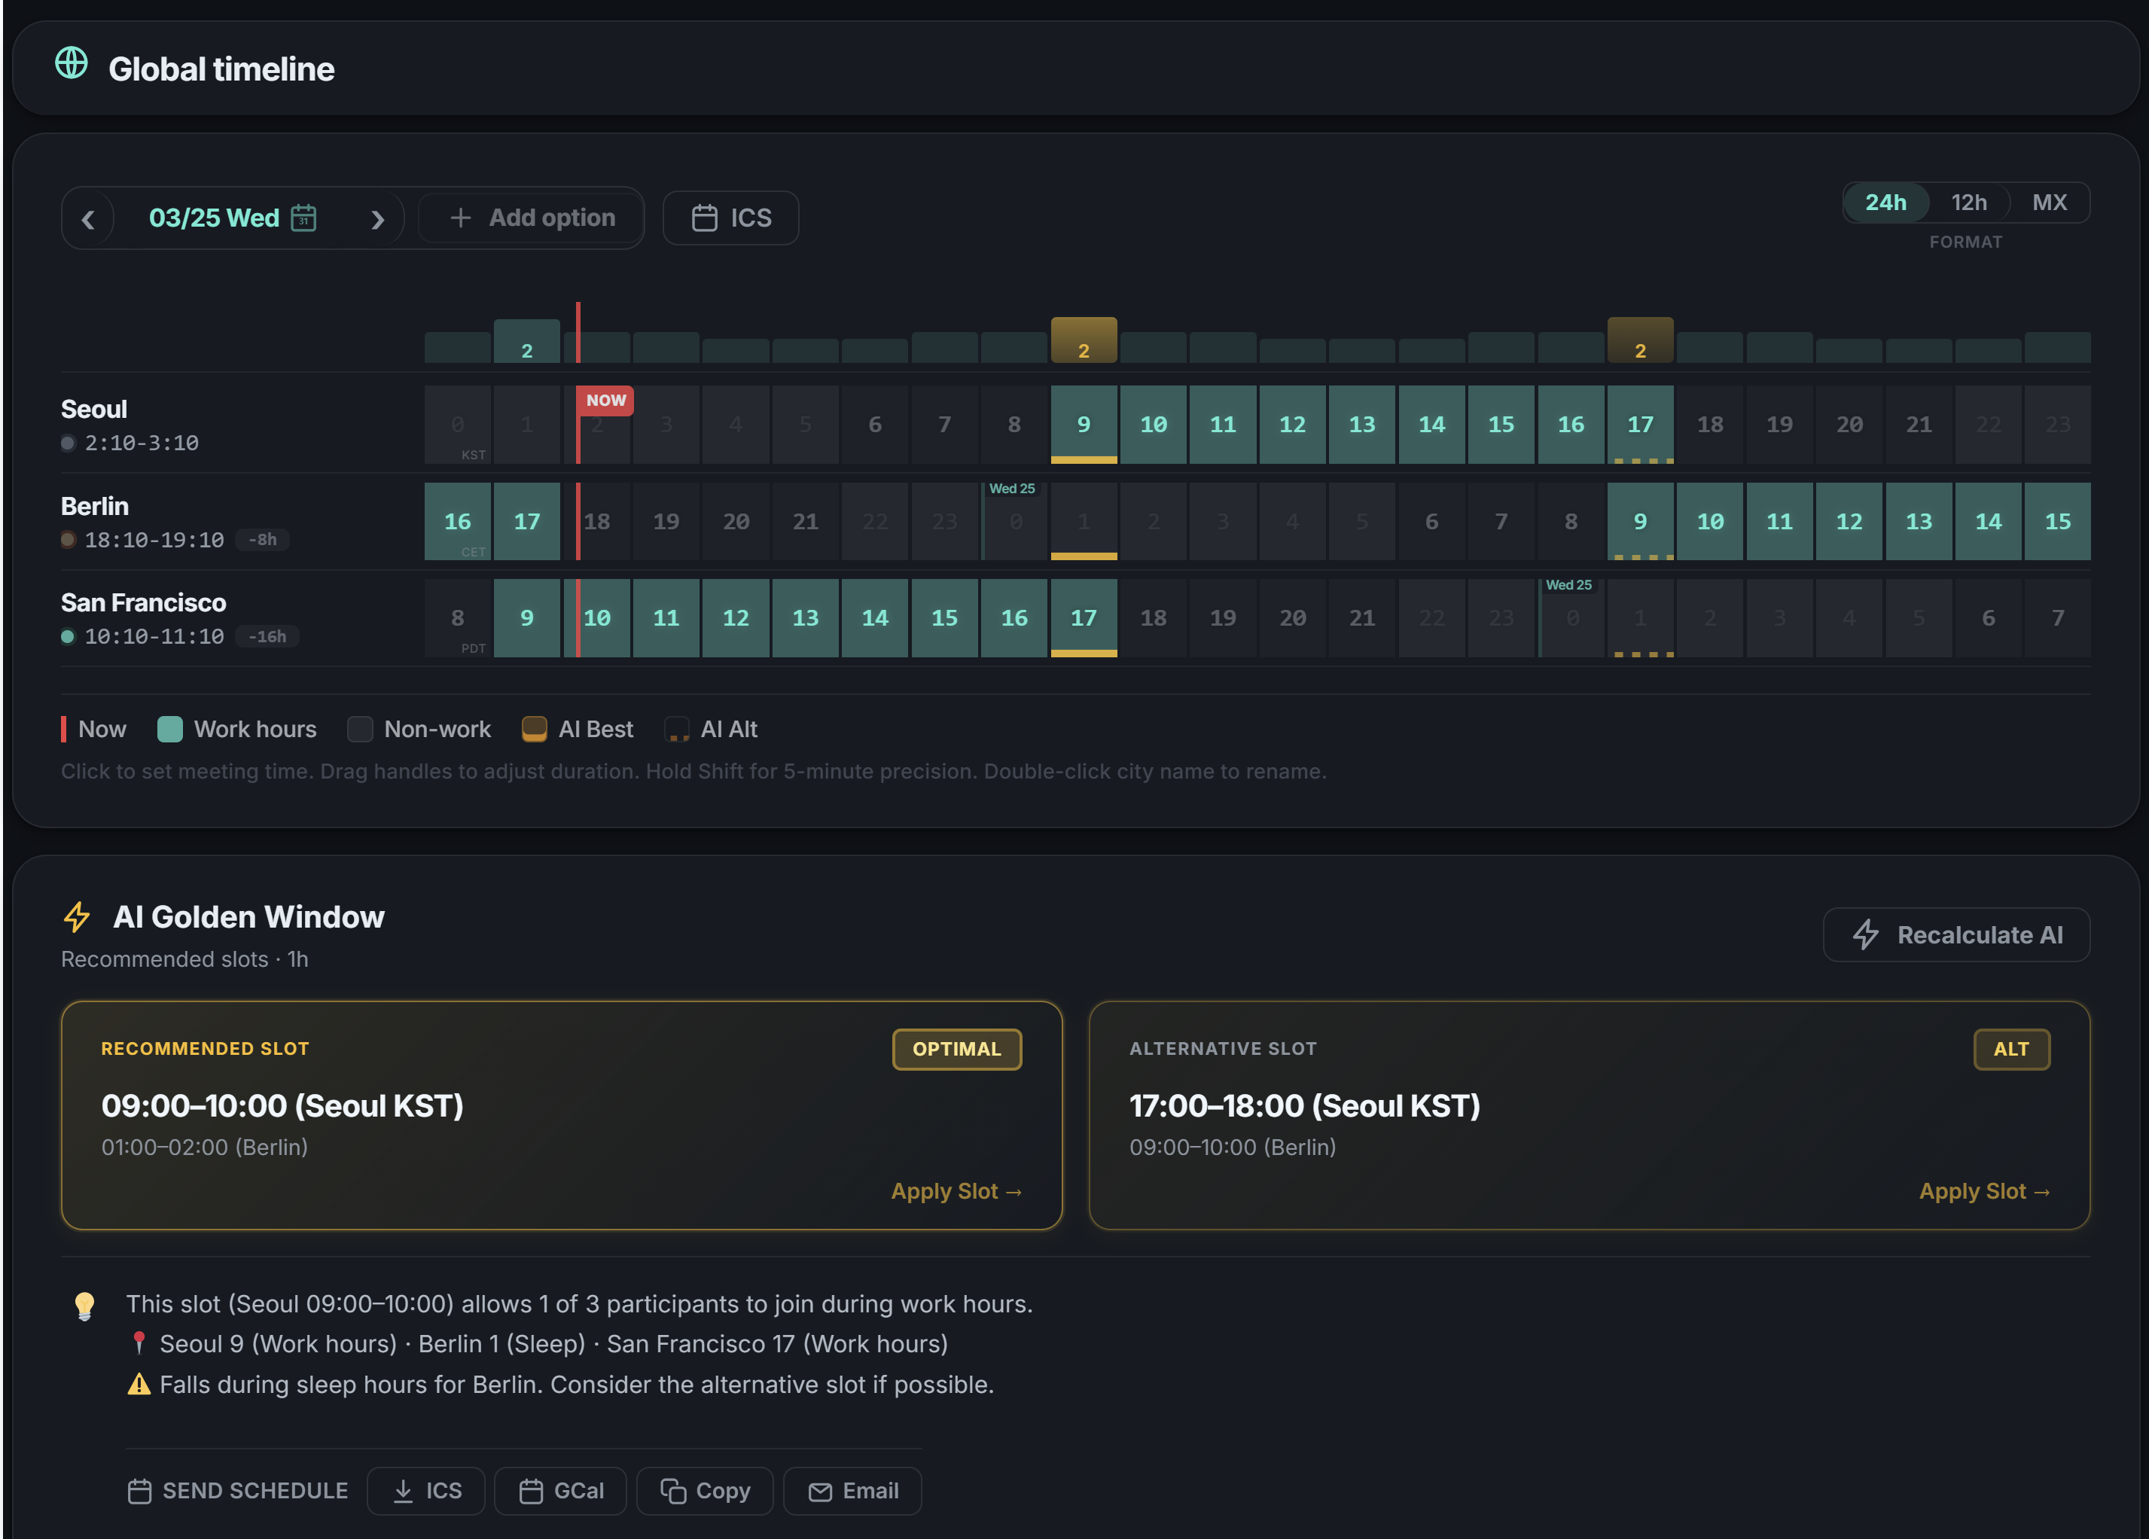Click the AI Best color swatch in the legend
This screenshot has width=2149, height=1539.
[535, 728]
